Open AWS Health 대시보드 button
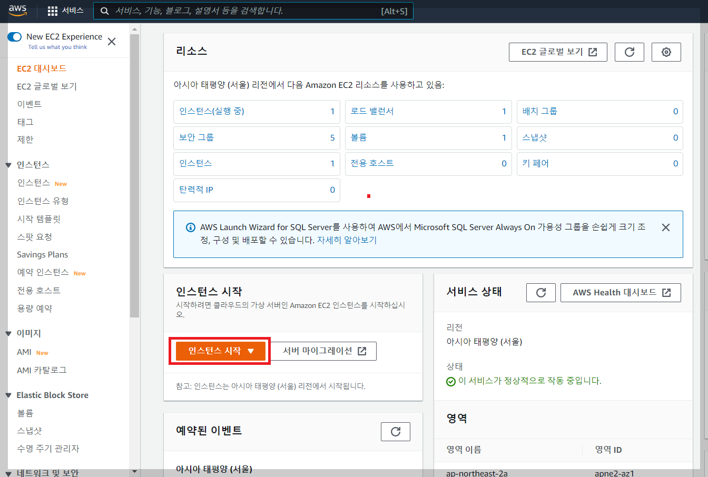The width and height of the screenshot is (708, 477). pyautogui.click(x=621, y=293)
